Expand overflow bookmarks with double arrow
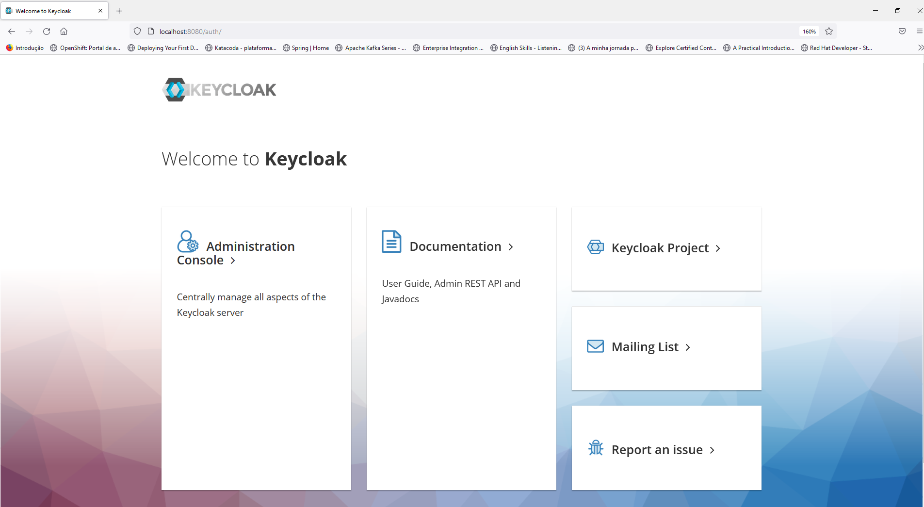The image size is (924, 507). pos(920,48)
